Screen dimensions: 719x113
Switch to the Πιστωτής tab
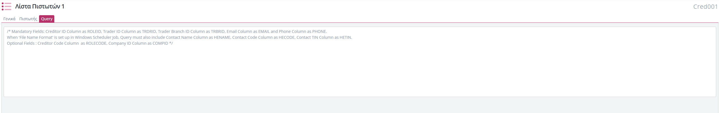28,19
